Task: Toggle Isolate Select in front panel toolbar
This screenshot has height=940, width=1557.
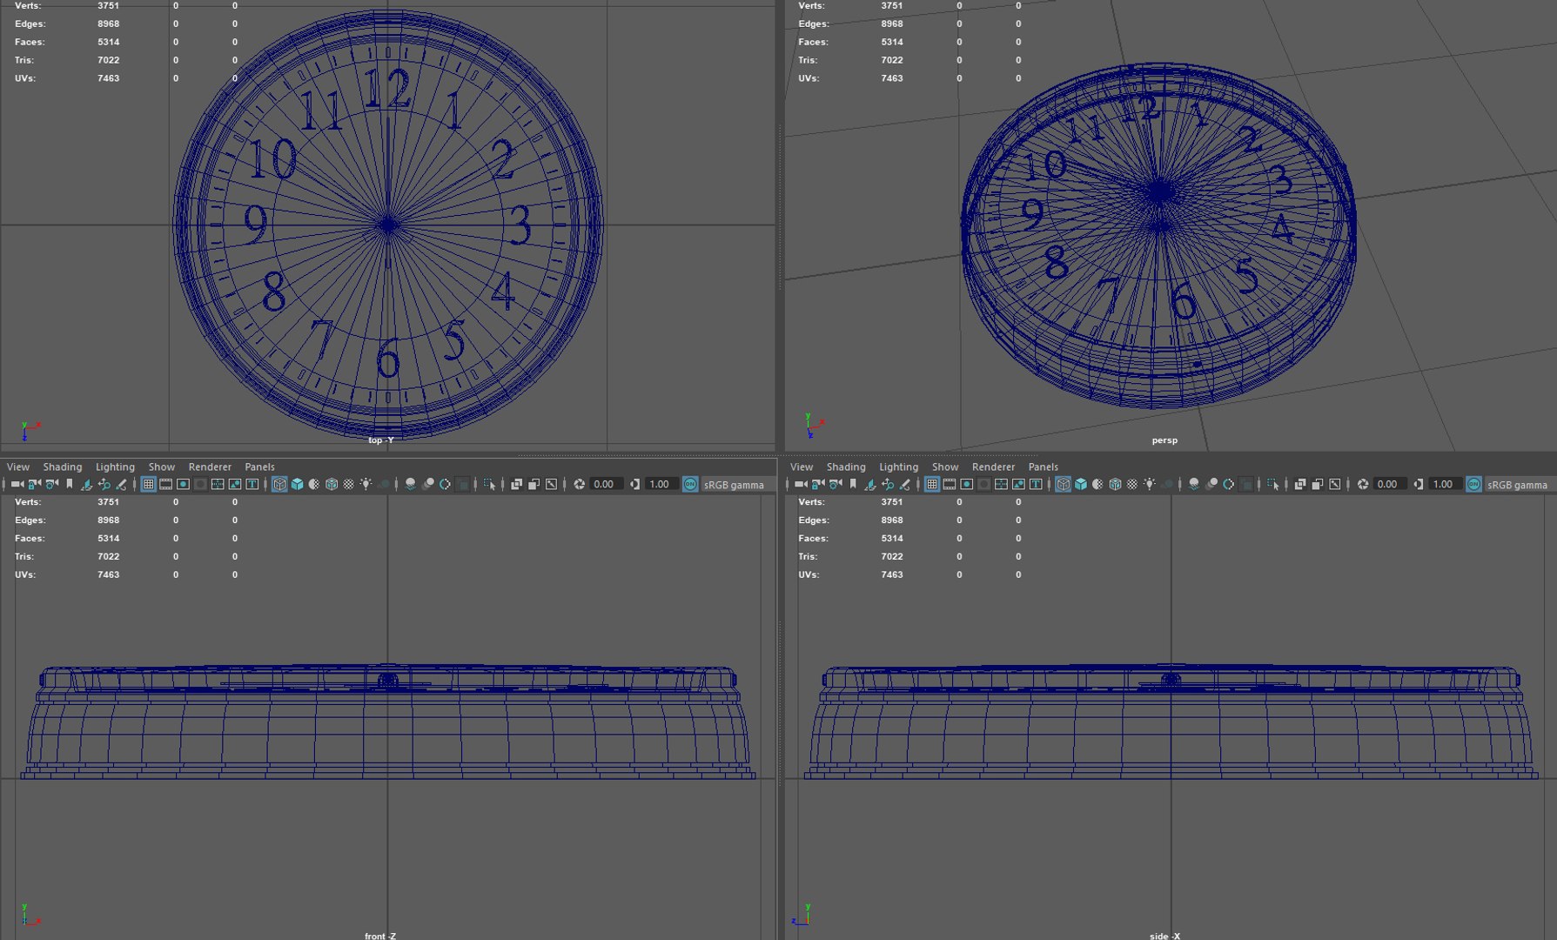Action: pos(489,485)
